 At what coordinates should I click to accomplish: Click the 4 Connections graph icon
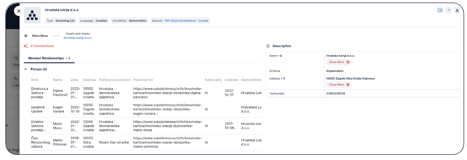click(x=26, y=46)
